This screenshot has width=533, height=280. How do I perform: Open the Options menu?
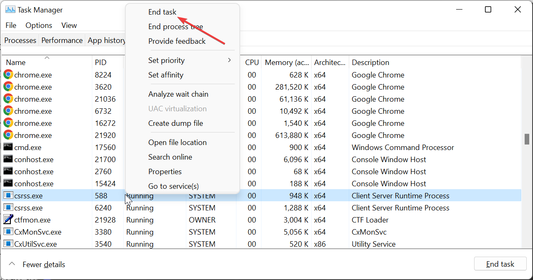39,25
